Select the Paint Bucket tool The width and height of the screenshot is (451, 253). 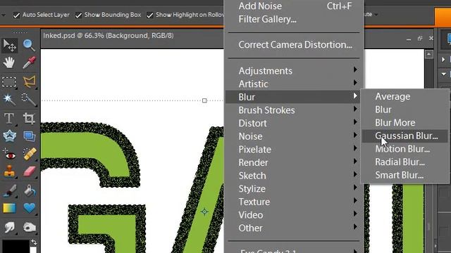[29, 190]
